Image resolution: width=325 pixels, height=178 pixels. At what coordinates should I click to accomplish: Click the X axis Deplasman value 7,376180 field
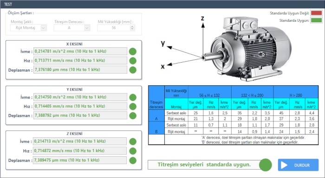pos(80,70)
